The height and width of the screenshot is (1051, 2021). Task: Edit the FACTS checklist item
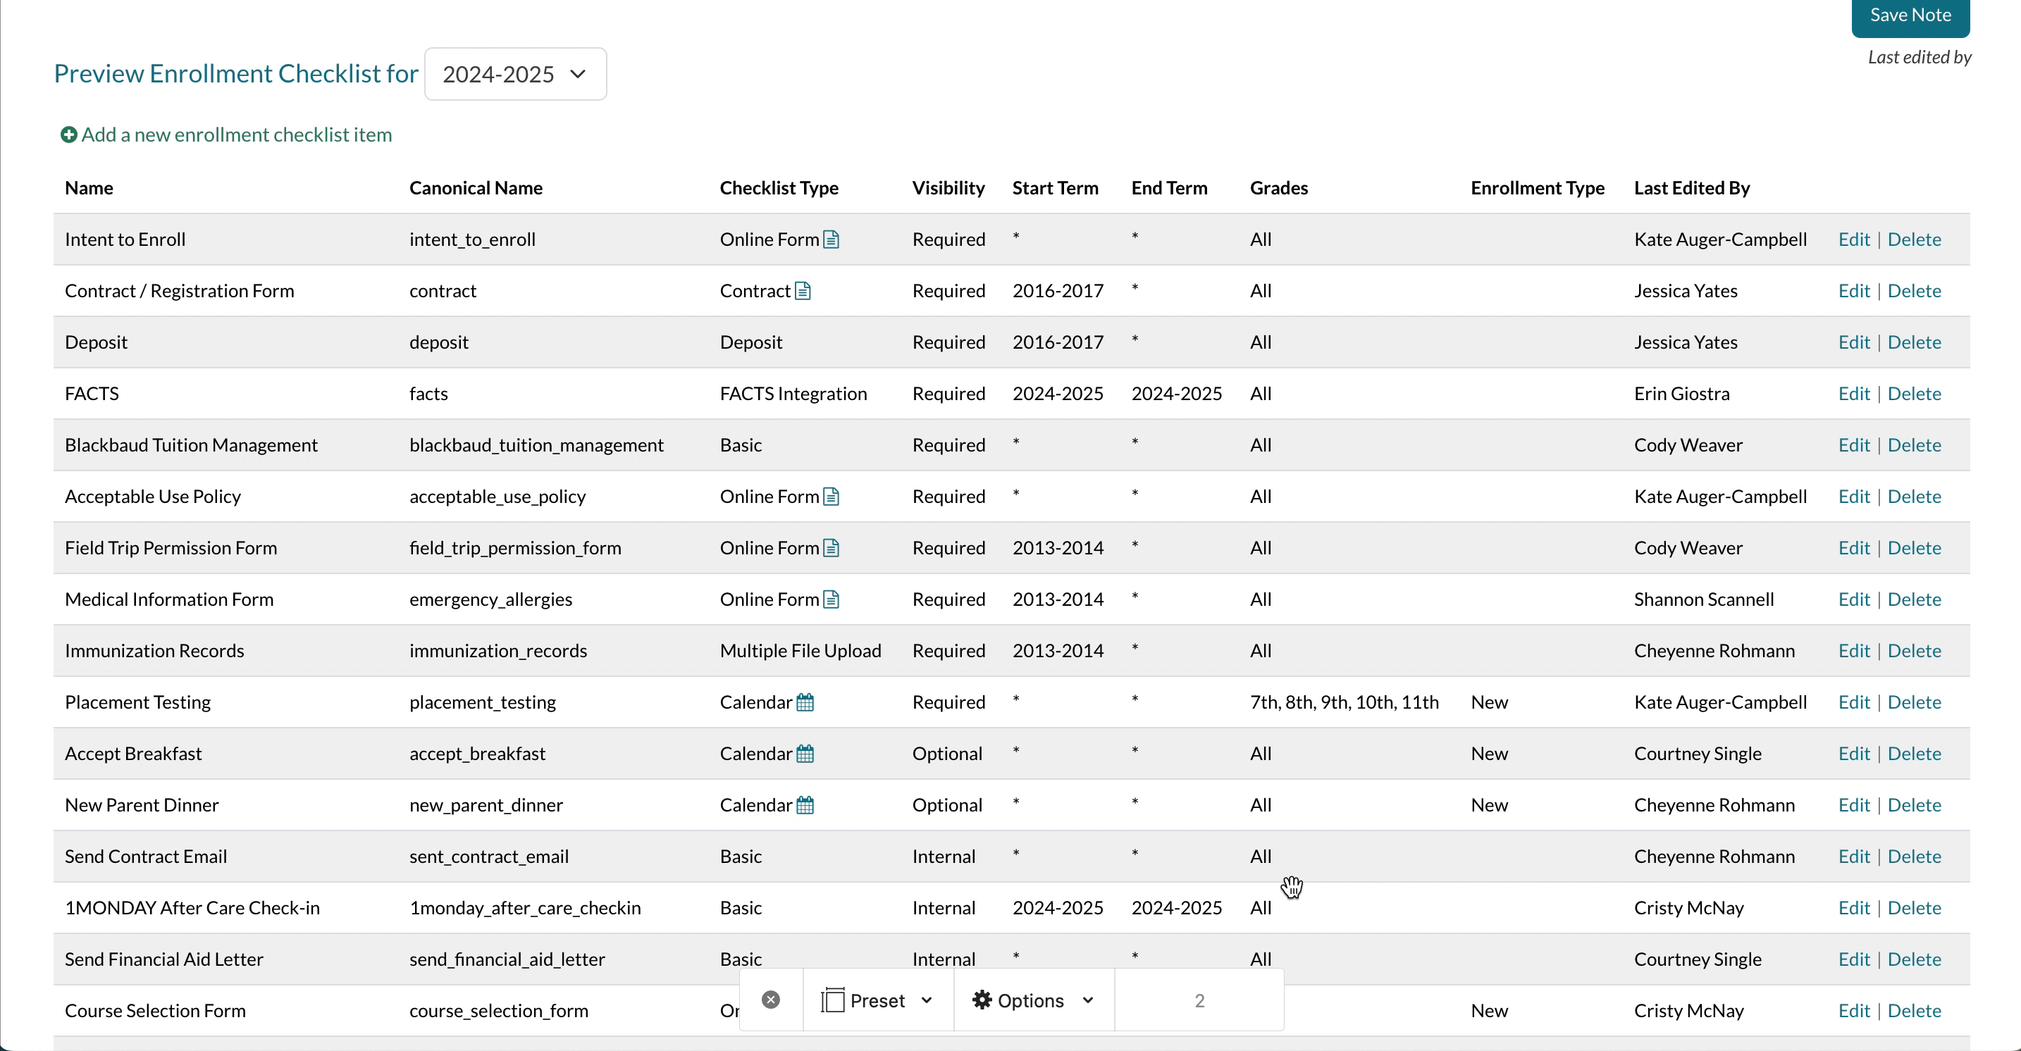coord(1853,394)
